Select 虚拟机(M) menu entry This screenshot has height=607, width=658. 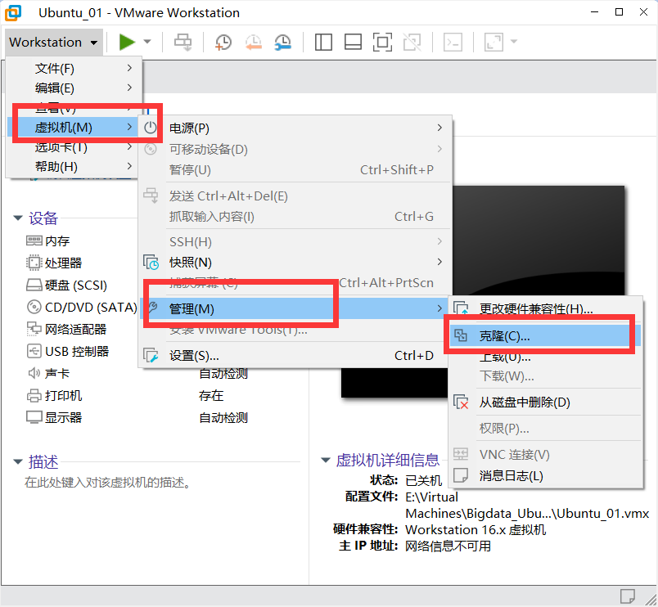click(x=74, y=127)
